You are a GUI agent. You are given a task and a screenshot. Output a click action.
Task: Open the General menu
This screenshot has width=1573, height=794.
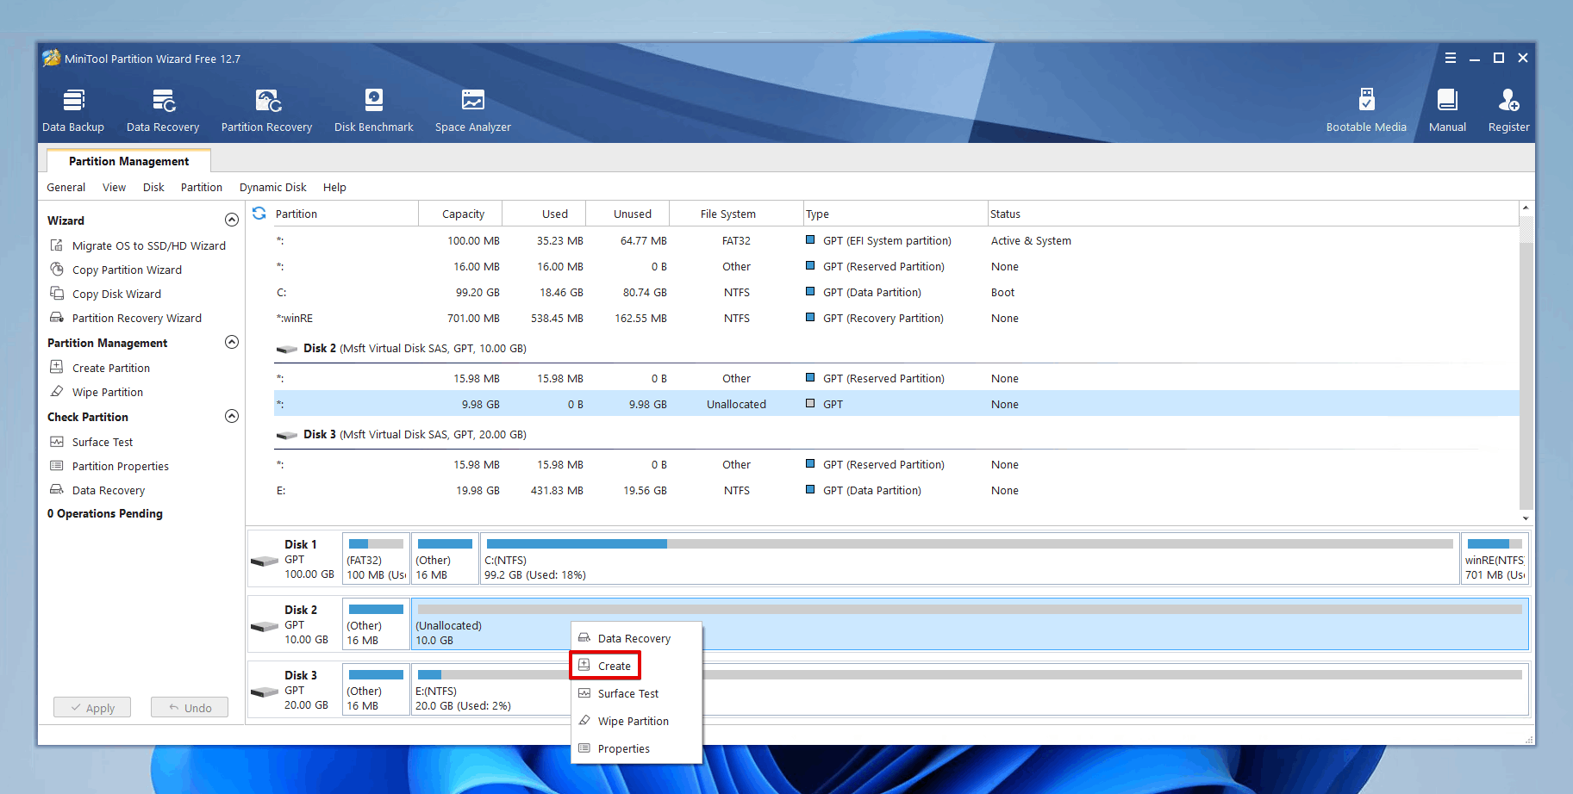click(66, 187)
